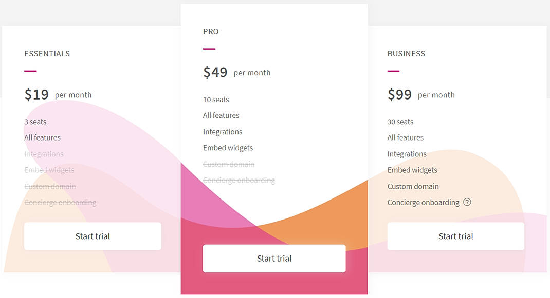This screenshot has width=550, height=298.
Task: Select the PRO plan heading
Action: click(210, 31)
